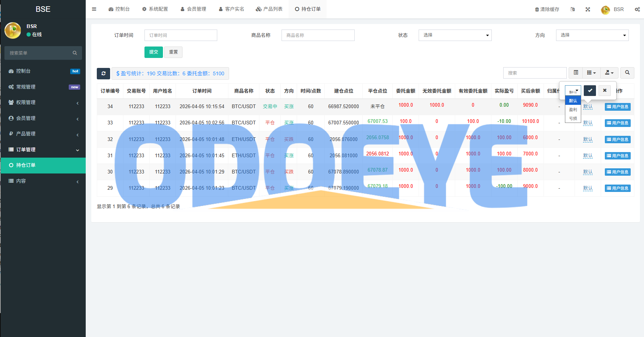Viewport: 644px width, 337px height.
Task: Click 默认 link in order 33 row
Action: pos(588,123)
